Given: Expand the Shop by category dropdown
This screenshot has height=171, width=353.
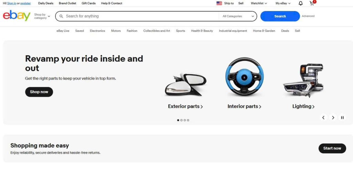Looking at the screenshot, I should click(x=42, y=16).
